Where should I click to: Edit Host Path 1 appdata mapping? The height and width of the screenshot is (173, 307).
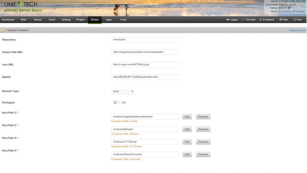pos(187,116)
